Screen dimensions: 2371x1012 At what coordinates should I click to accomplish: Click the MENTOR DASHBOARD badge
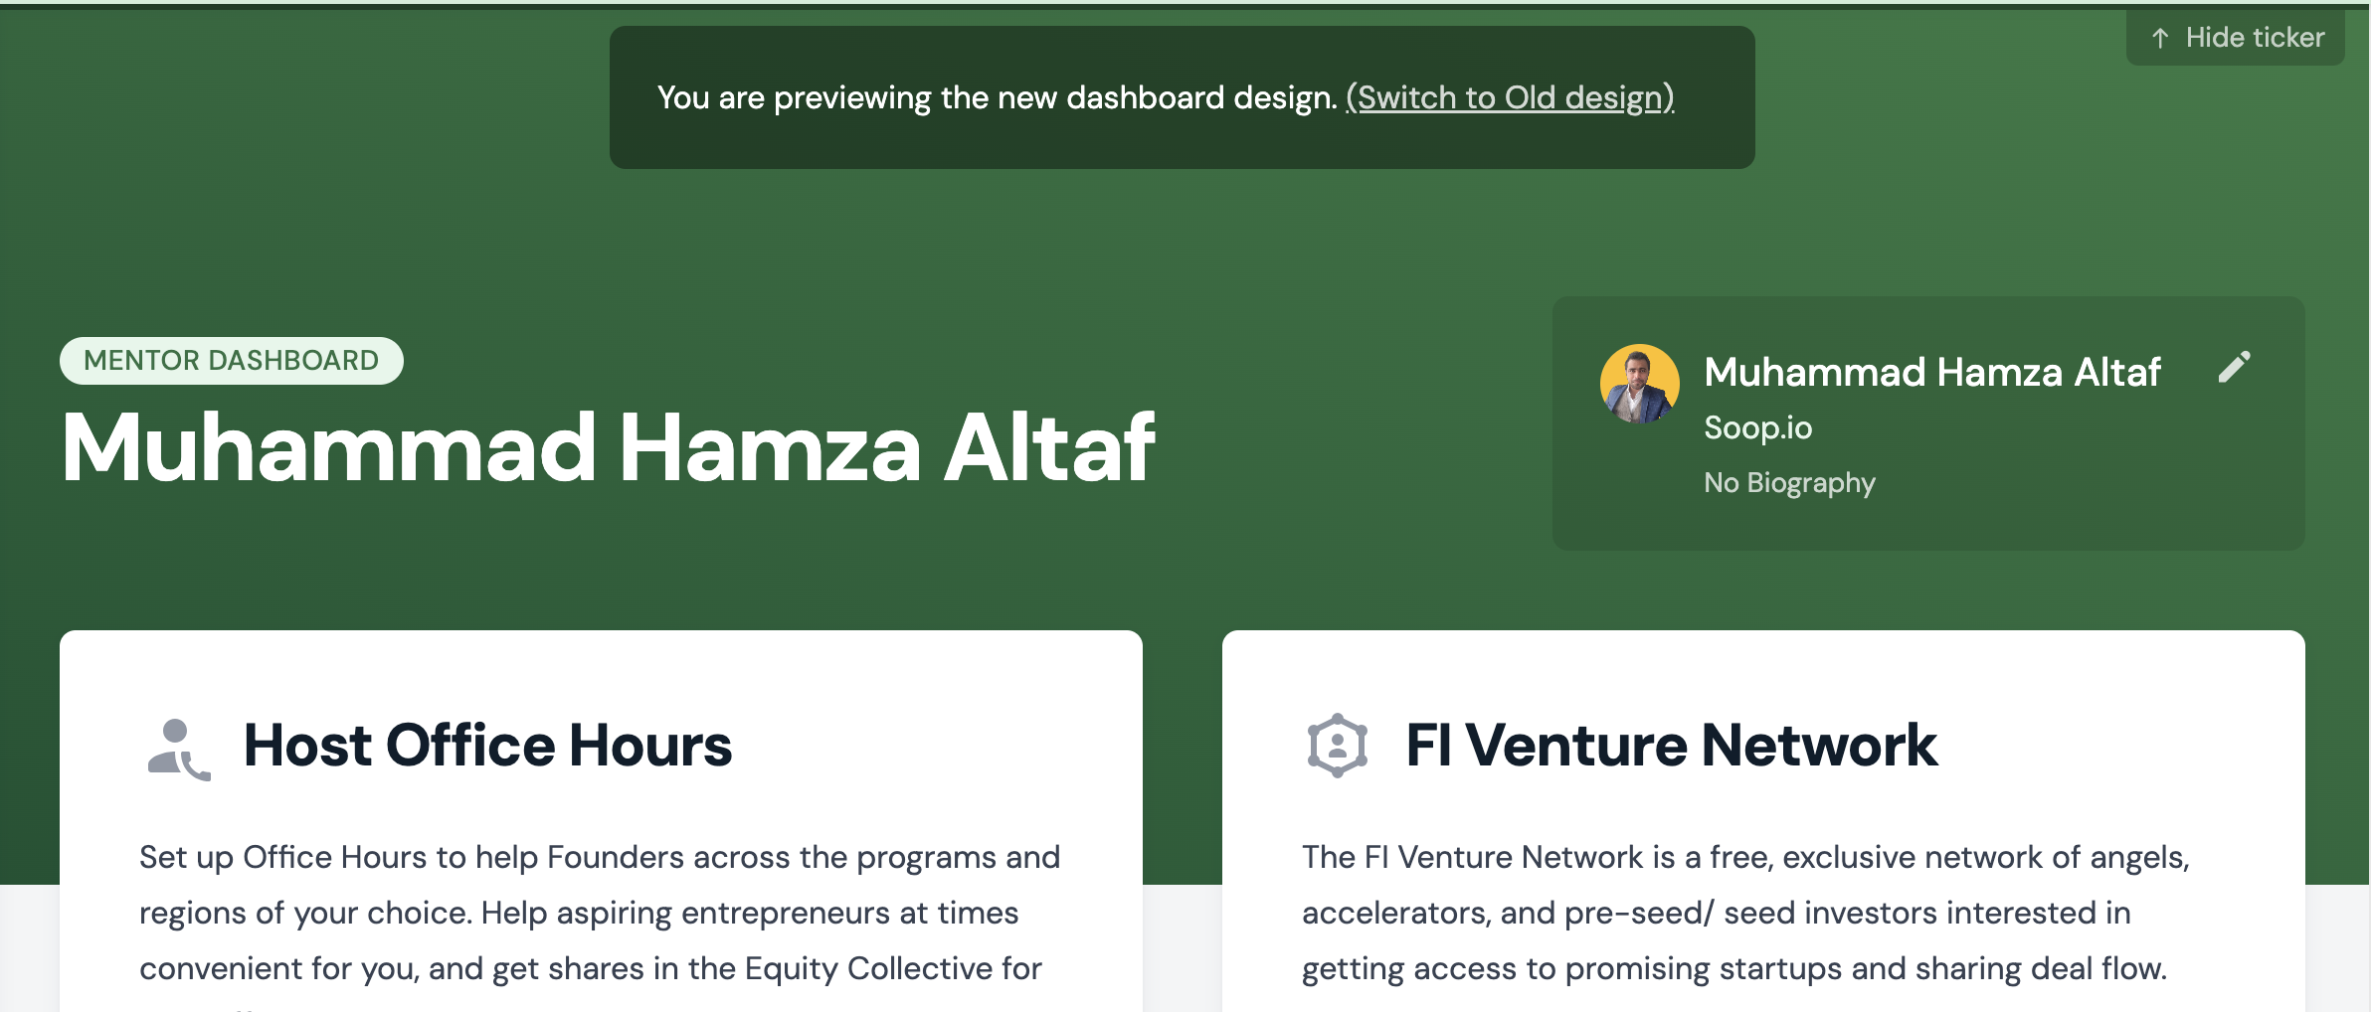pos(232,360)
